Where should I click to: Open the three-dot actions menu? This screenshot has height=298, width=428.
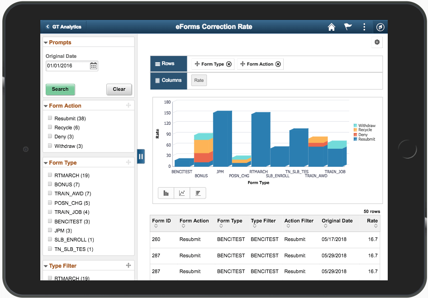(364, 27)
